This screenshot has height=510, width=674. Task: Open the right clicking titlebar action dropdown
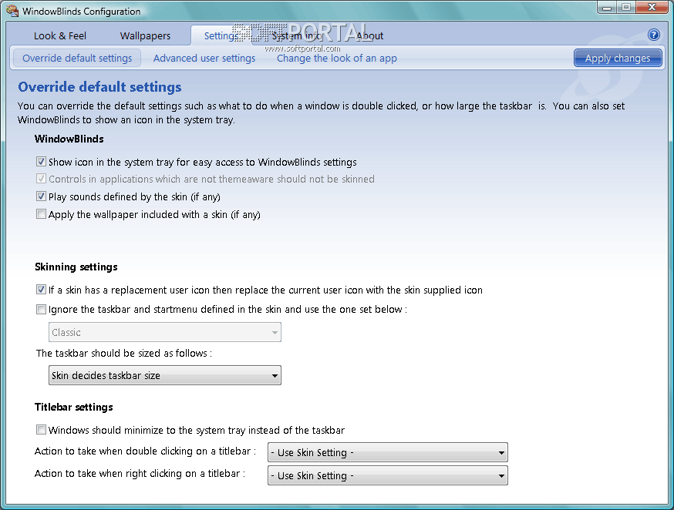[x=387, y=475]
